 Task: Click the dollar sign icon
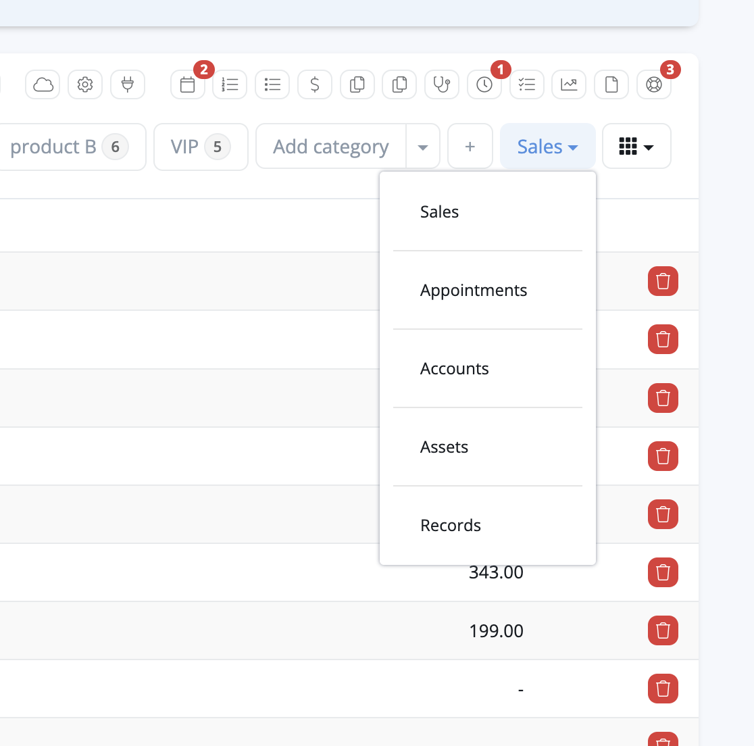[x=315, y=84]
